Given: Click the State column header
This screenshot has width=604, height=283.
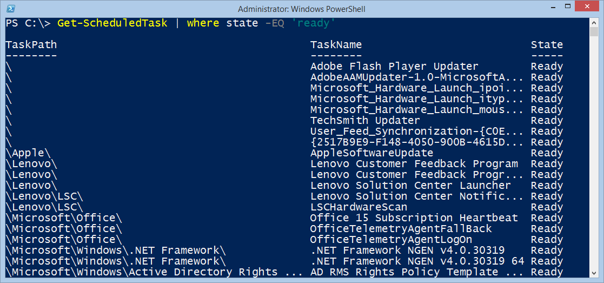Looking at the screenshot, I should click(x=547, y=45).
